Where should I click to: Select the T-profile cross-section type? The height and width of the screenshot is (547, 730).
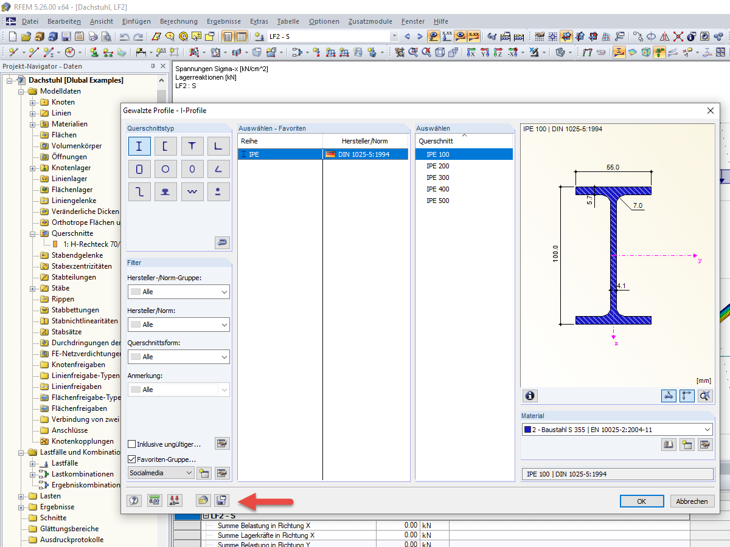coord(192,146)
